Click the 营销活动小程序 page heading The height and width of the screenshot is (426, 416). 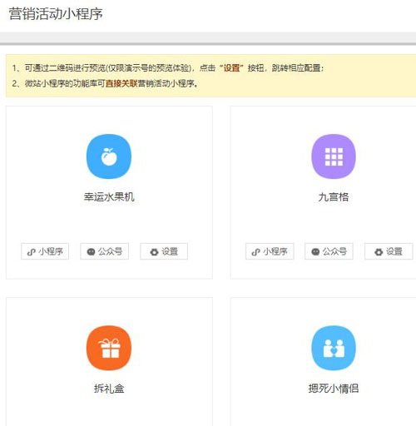tap(56, 14)
